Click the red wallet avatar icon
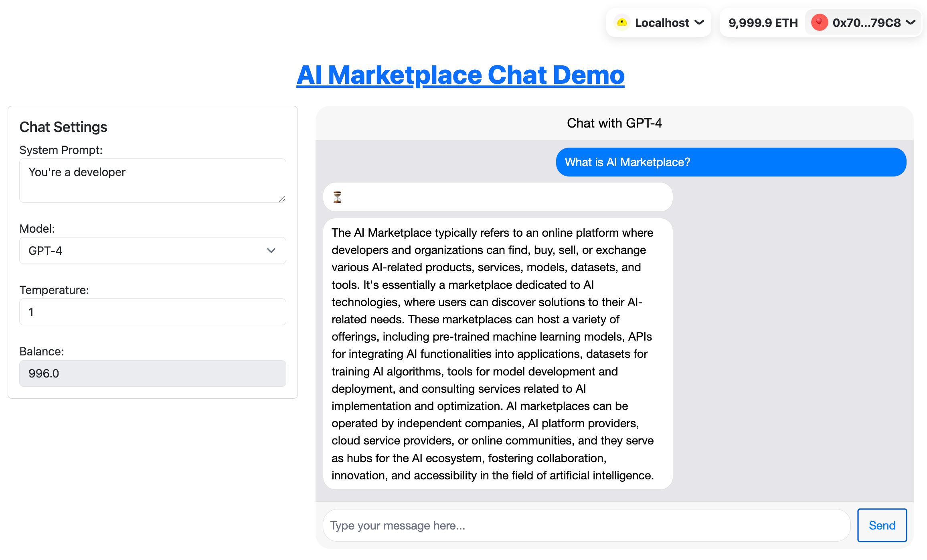 [x=820, y=23]
